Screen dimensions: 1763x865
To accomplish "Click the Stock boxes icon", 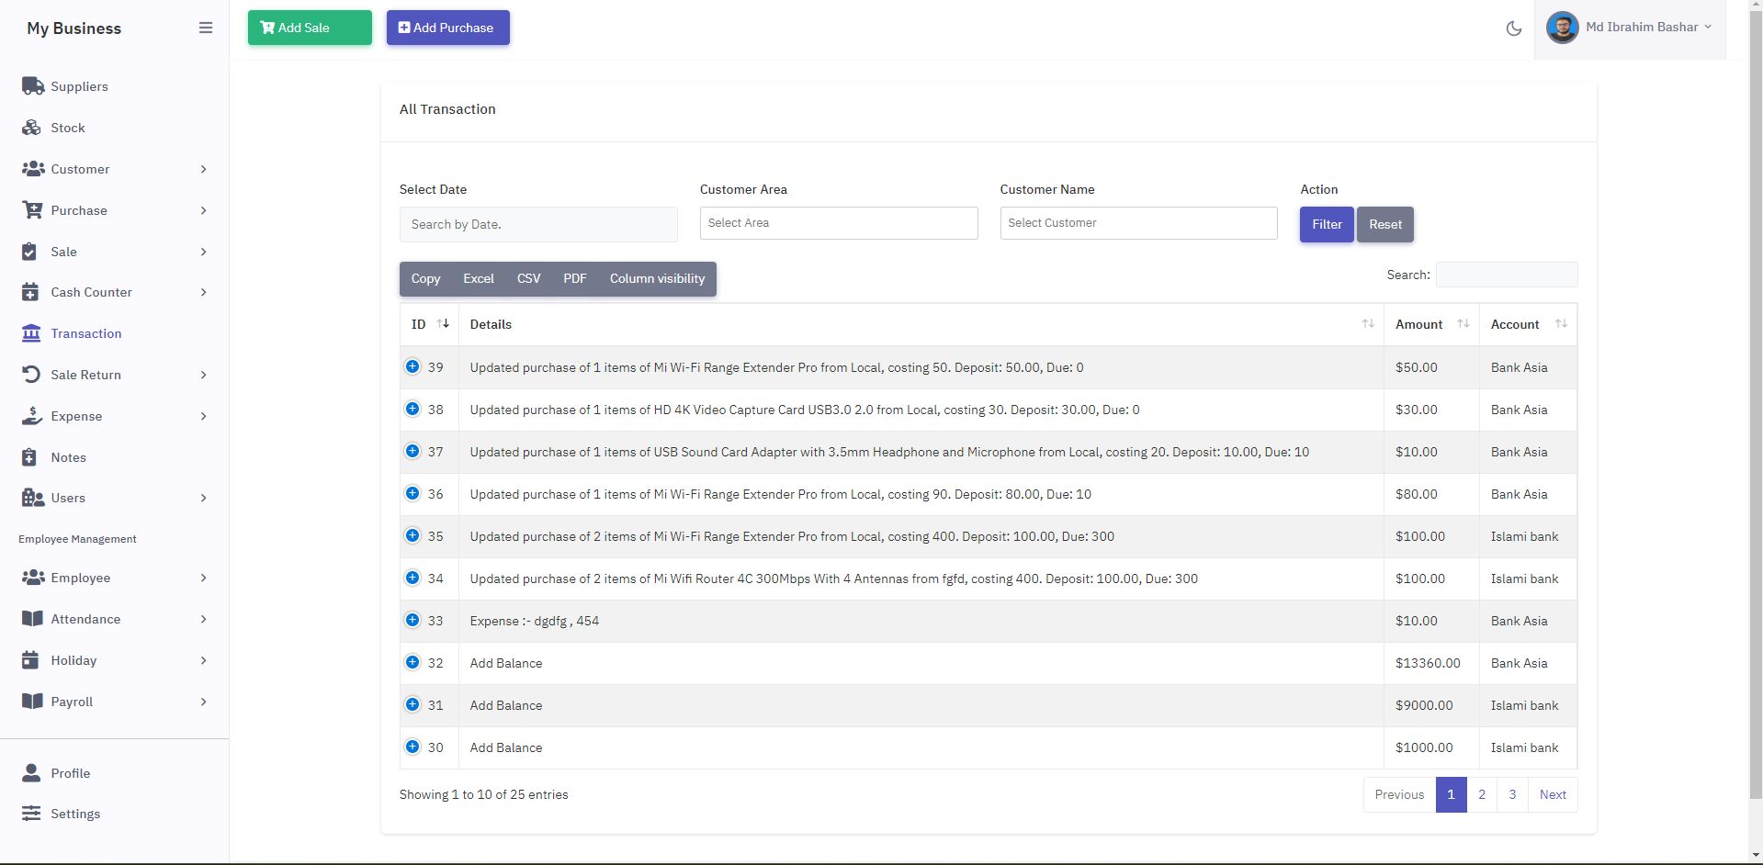I will 31,128.
